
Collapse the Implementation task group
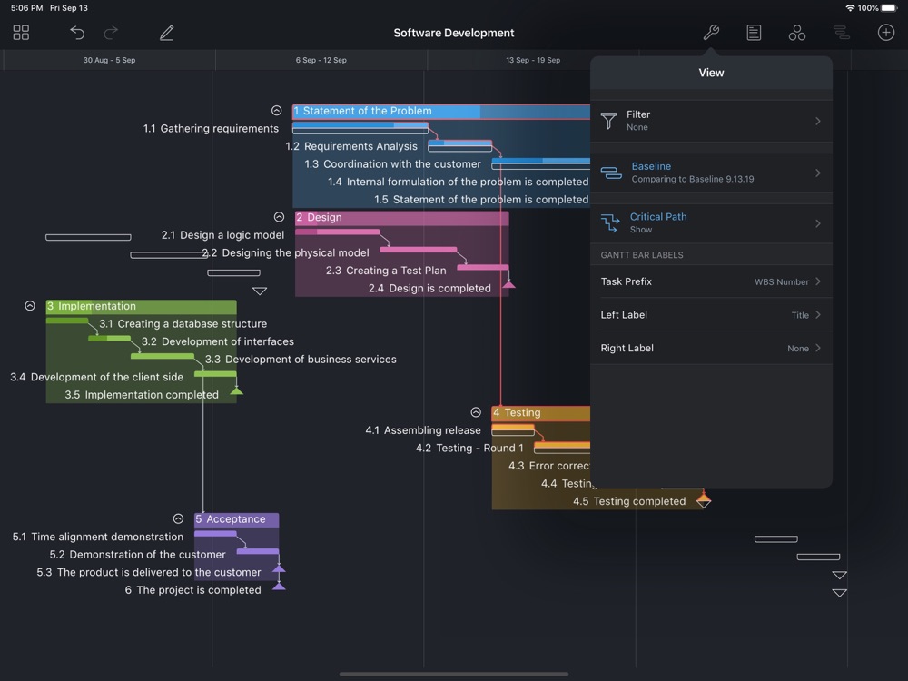(30, 306)
